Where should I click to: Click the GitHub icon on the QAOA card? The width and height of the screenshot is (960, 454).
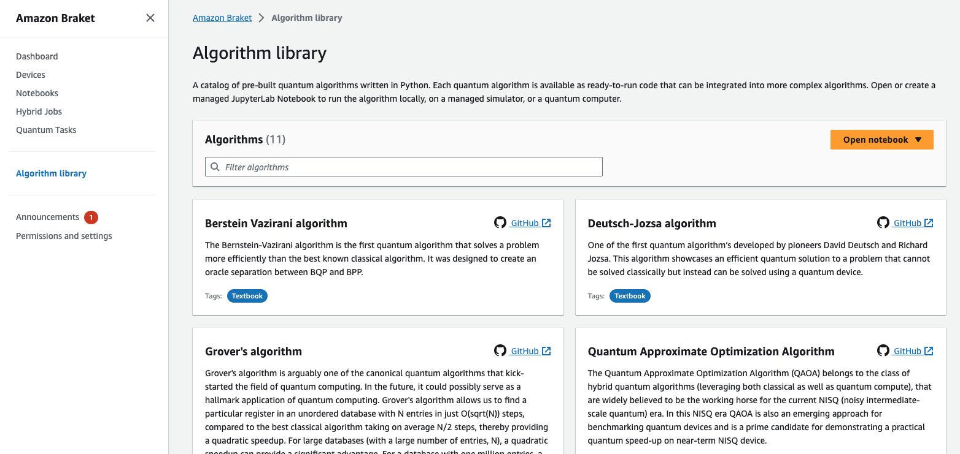(883, 350)
